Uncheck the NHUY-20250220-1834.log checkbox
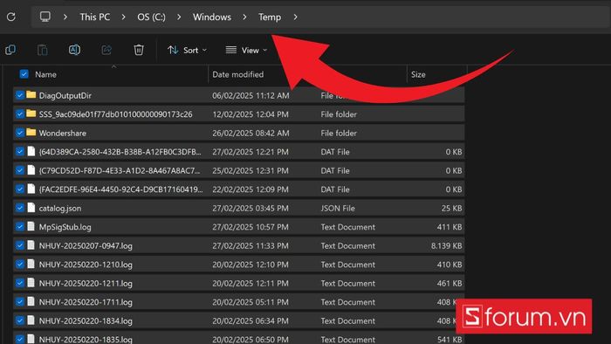 coord(19,320)
